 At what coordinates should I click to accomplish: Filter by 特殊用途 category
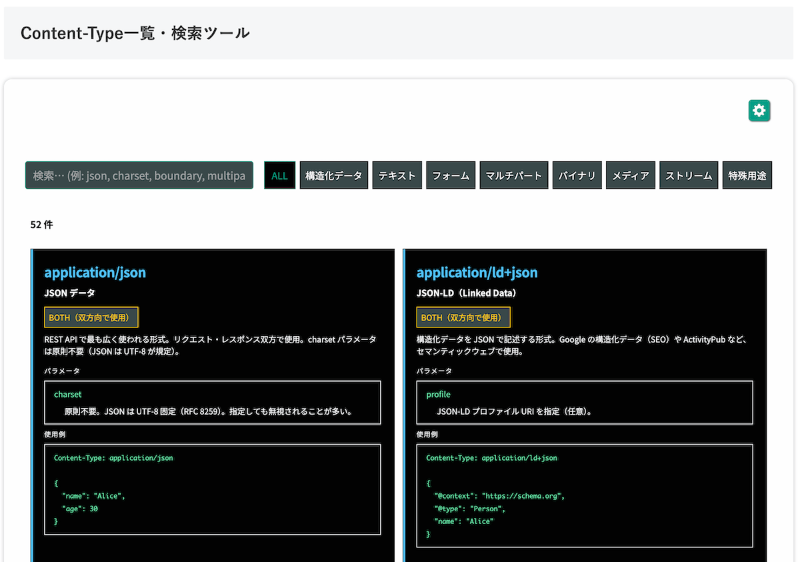(747, 175)
